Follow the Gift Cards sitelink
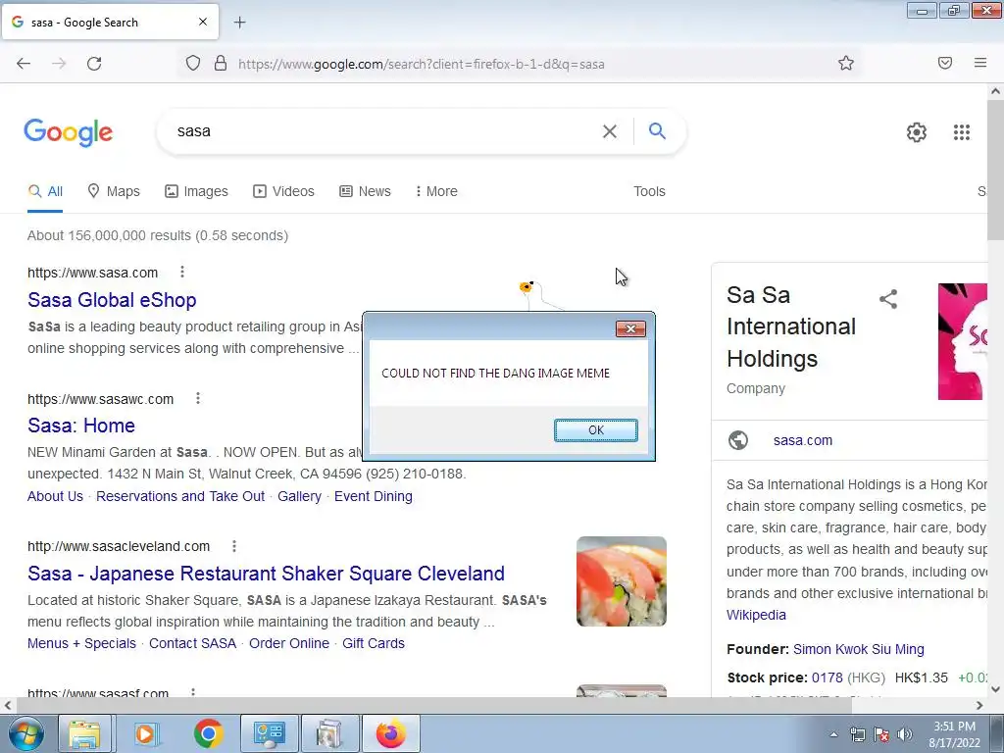 pos(374,643)
